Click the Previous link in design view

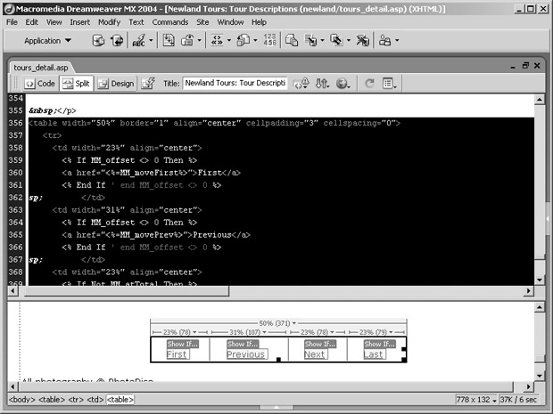tap(246, 354)
